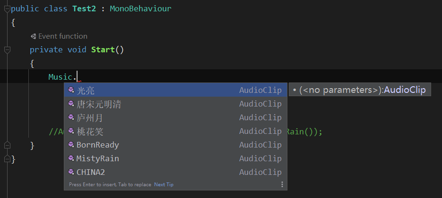Screen dimensions: 442x198
Task: Open the completion popup options menu
Action: click(x=282, y=184)
